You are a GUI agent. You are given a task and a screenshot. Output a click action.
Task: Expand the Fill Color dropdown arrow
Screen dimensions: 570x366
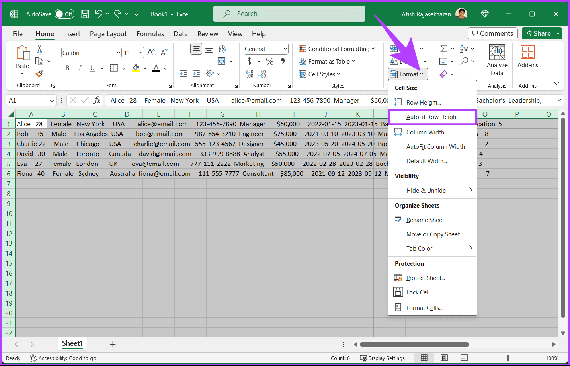tap(145, 68)
